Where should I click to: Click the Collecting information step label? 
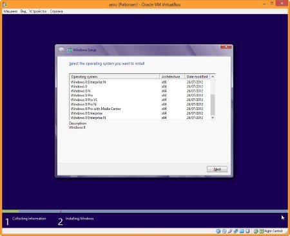coord(29,219)
